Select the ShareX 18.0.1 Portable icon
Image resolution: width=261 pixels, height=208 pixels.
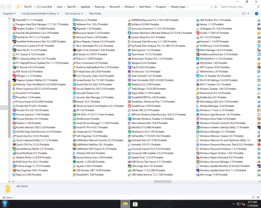pos(74,102)
